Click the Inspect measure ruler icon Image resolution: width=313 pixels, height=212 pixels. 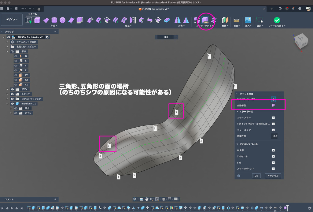[236, 20]
